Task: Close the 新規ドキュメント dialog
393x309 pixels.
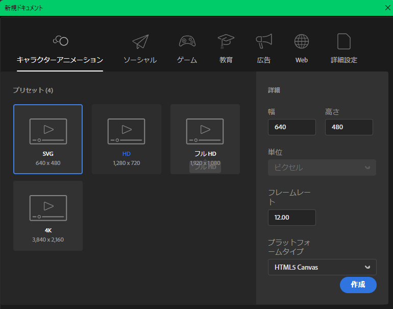Action: coord(387,8)
